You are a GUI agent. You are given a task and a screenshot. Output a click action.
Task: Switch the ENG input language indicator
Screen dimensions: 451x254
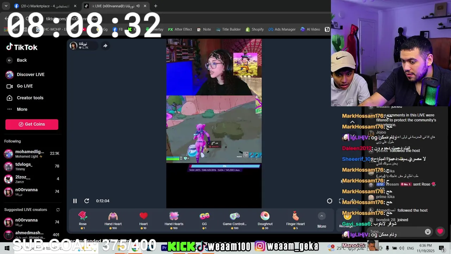(x=410, y=248)
